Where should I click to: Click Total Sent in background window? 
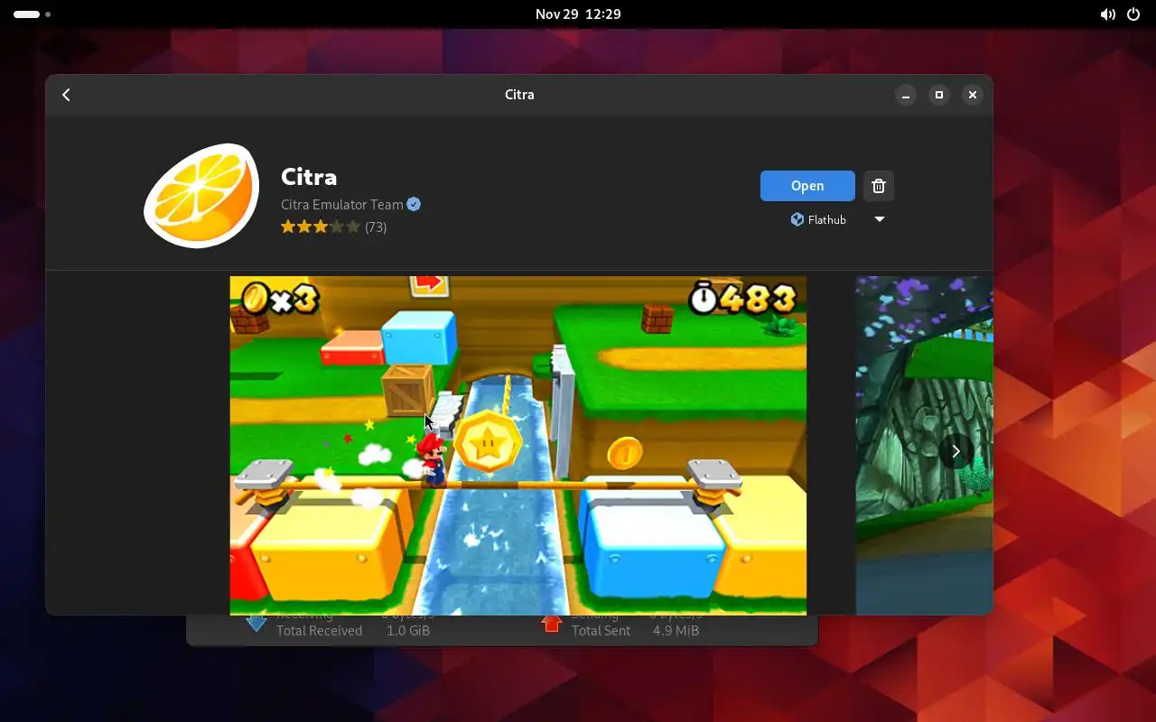pos(601,631)
